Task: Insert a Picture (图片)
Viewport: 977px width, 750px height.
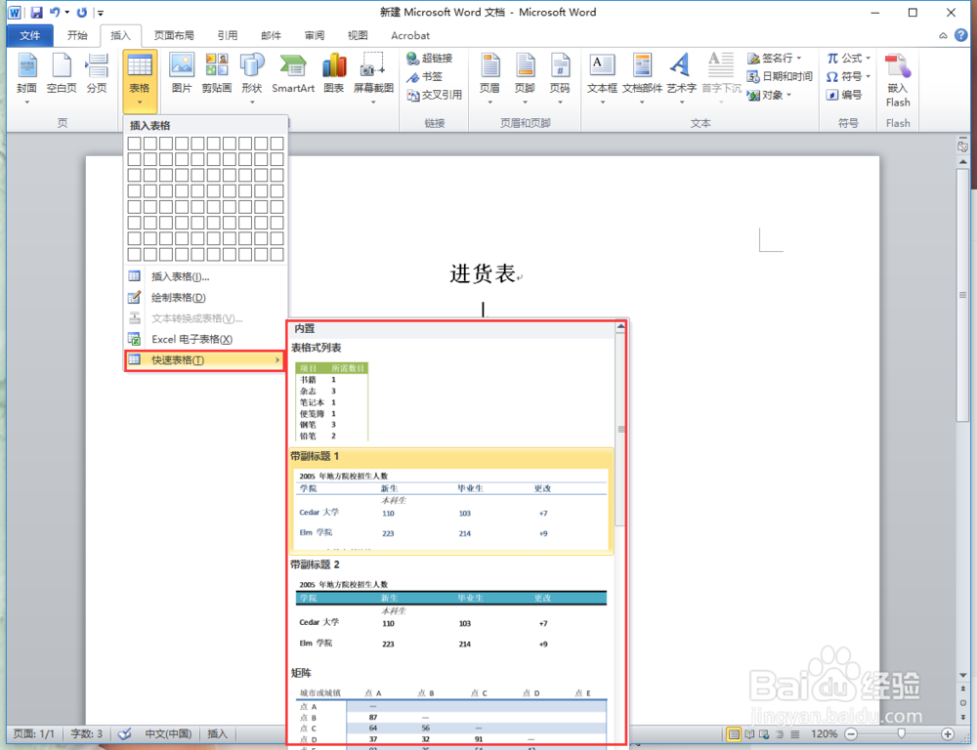Action: click(x=182, y=75)
